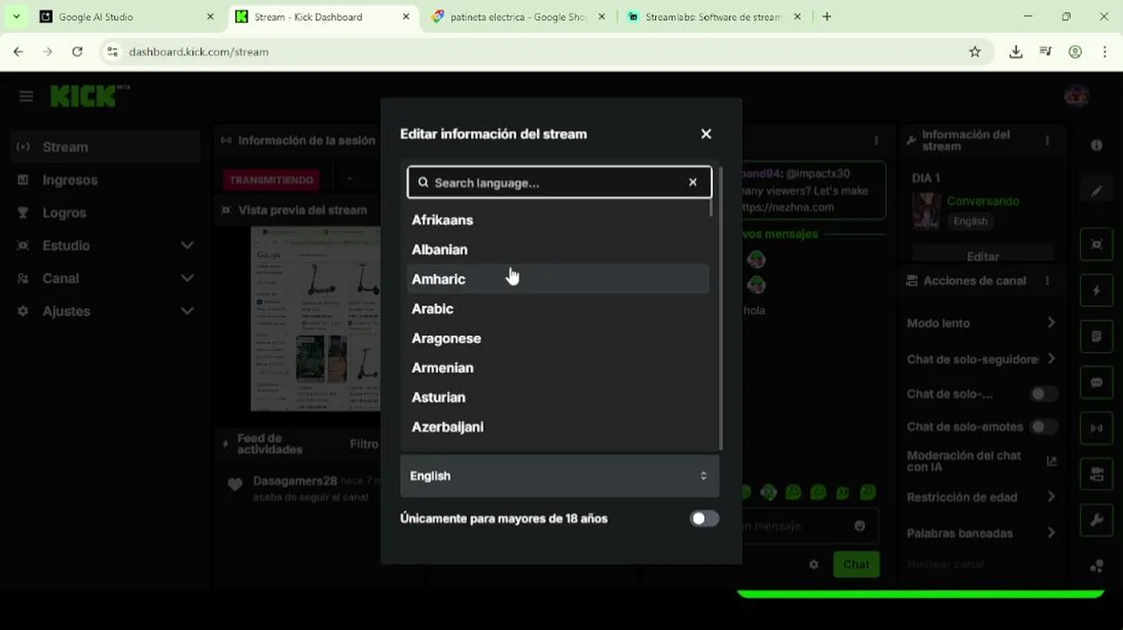1123x630 pixels.
Task: Open a new browser tab
Action: click(827, 17)
